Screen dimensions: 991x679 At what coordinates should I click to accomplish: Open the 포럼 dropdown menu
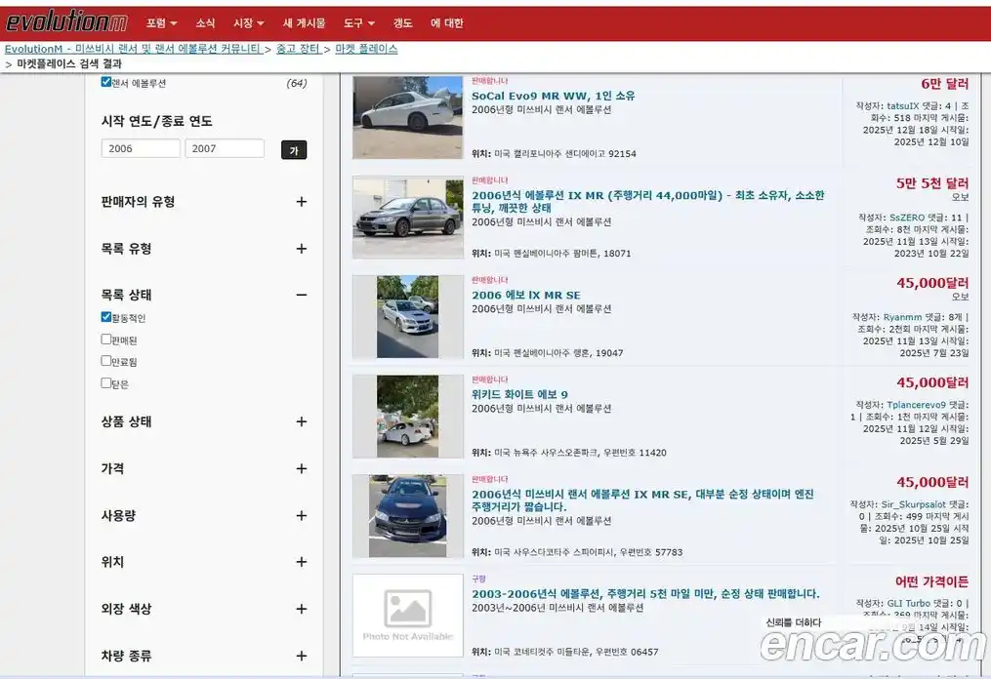pos(161,22)
